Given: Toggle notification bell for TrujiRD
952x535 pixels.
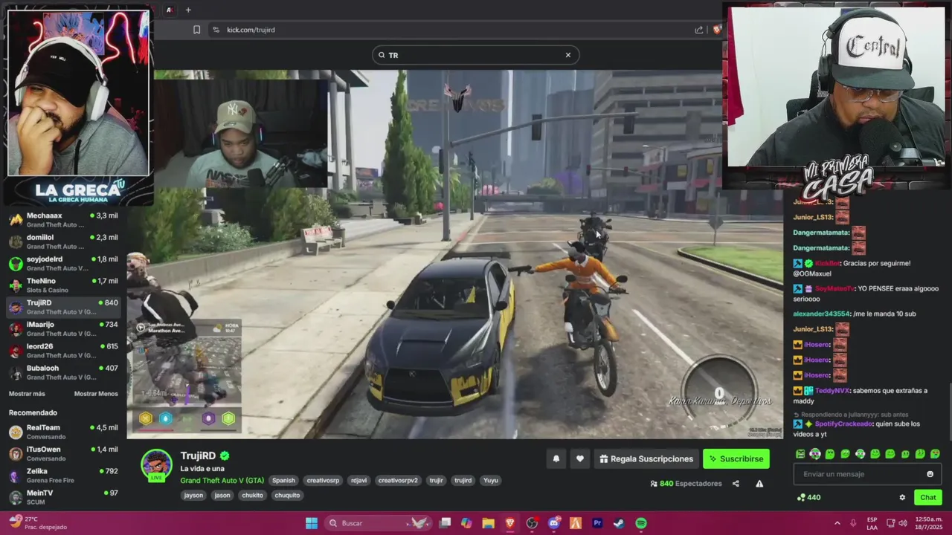Looking at the screenshot, I should click(556, 458).
